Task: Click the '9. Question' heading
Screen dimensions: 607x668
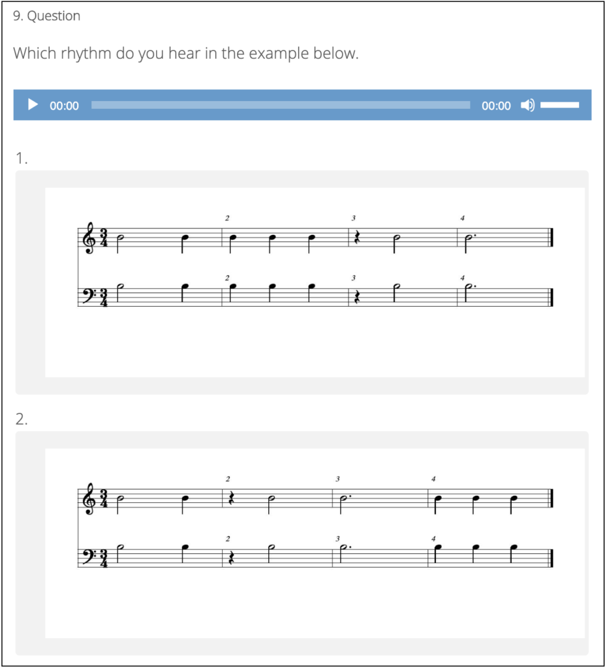Action: [x=46, y=16]
